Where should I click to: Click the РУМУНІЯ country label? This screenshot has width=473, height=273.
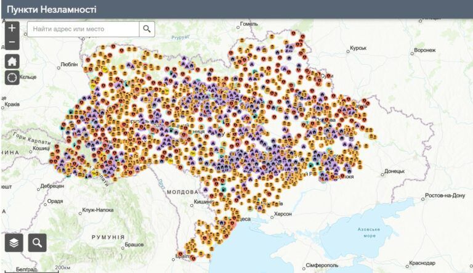[108, 237]
